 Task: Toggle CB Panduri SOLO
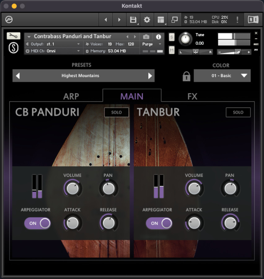pos(117,112)
